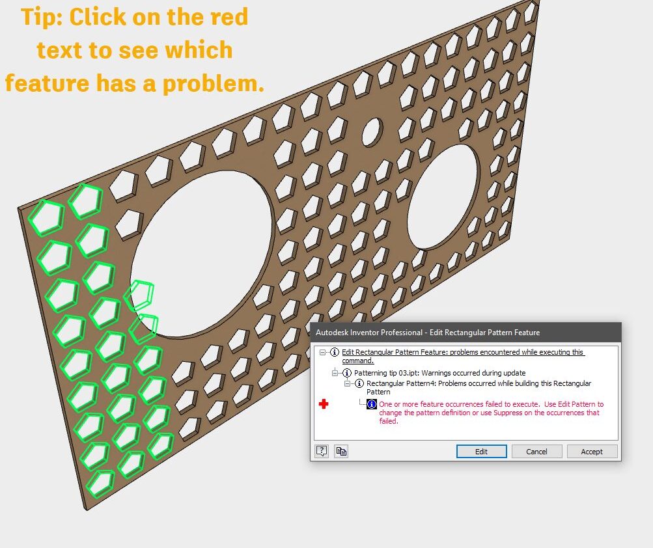Select the small circular hole at top center

click(x=372, y=131)
